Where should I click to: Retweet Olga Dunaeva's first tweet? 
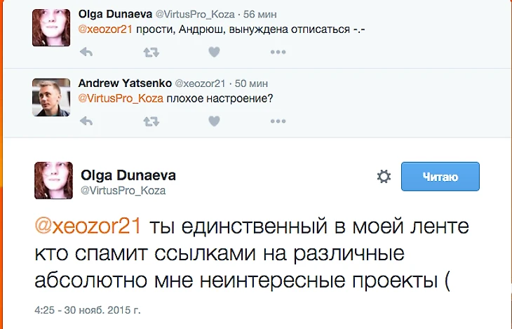click(x=150, y=51)
